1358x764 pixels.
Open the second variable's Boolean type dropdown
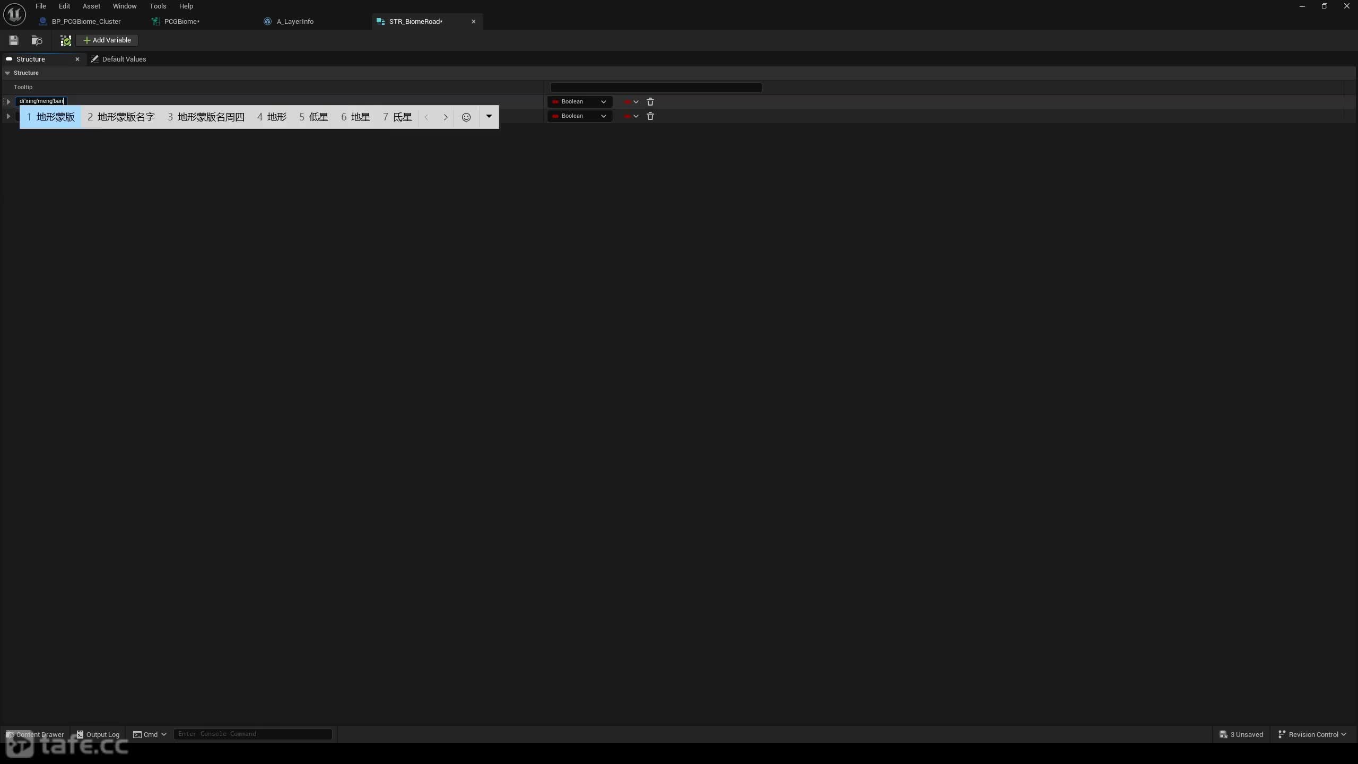(580, 116)
